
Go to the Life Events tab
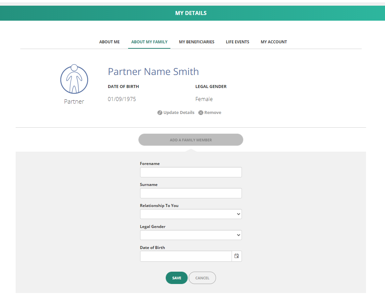point(238,42)
